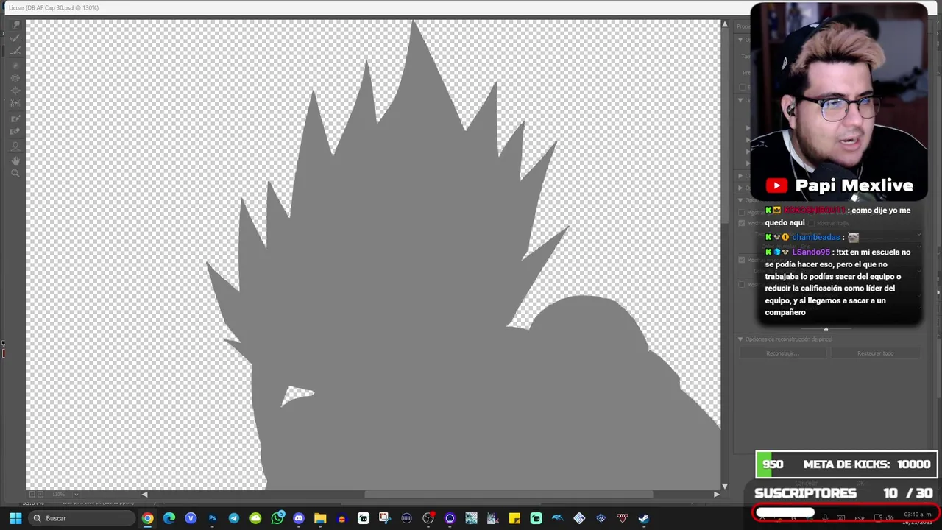The height and width of the screenshot is (530, 942).
Task: Open Steam from the taskbar
Action: pos(644,518)
